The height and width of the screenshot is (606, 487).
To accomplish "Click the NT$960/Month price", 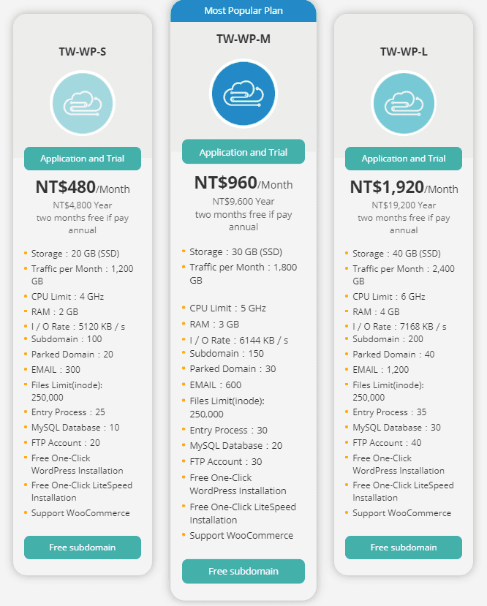I will 243,183.
